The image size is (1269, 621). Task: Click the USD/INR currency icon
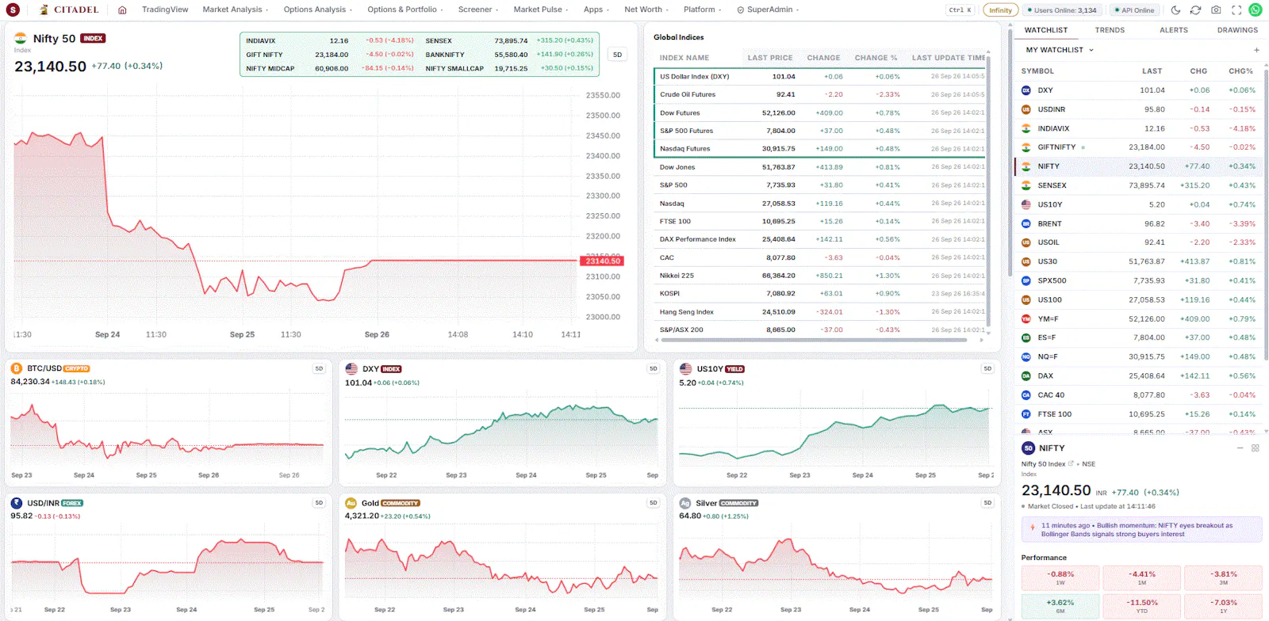pos(17,503)
